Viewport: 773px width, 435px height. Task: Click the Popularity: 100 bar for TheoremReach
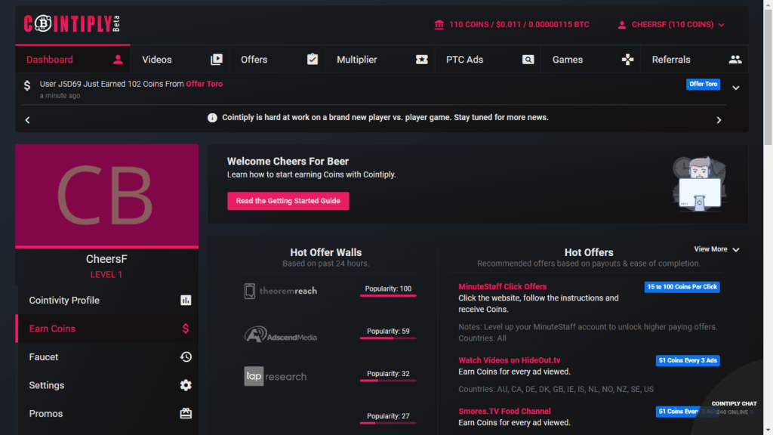pos(388,295)
